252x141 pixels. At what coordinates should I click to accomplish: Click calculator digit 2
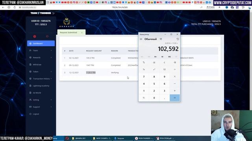(x=154, y=91)
